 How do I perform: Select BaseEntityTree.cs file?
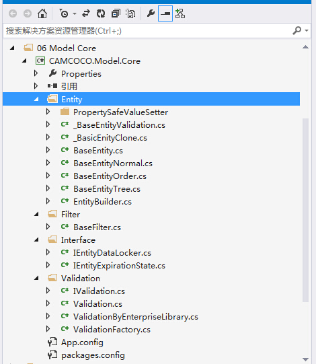coord(107,189)
